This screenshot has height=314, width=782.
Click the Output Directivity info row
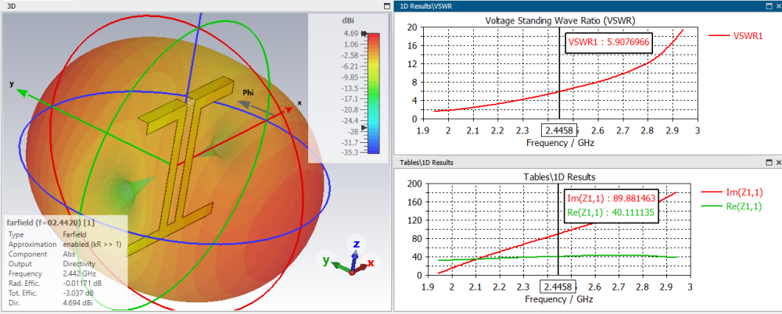52,264
